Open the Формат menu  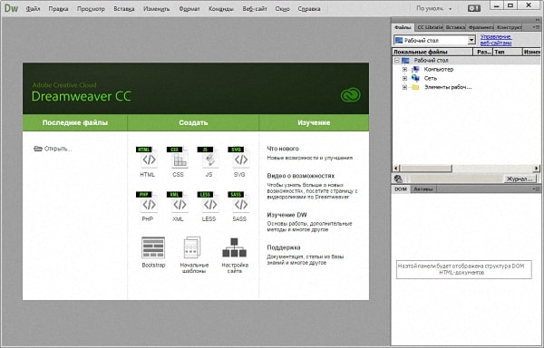click(x=189, y=9)
